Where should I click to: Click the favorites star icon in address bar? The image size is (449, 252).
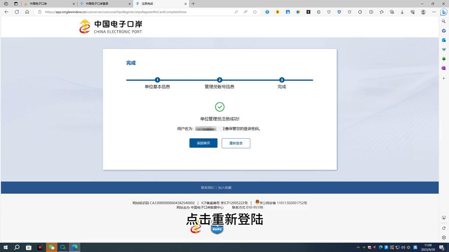(254, 12)
